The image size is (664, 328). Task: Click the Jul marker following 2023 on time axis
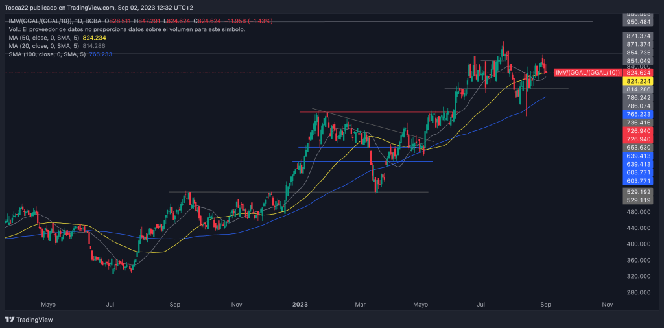(x=482, y=303)
